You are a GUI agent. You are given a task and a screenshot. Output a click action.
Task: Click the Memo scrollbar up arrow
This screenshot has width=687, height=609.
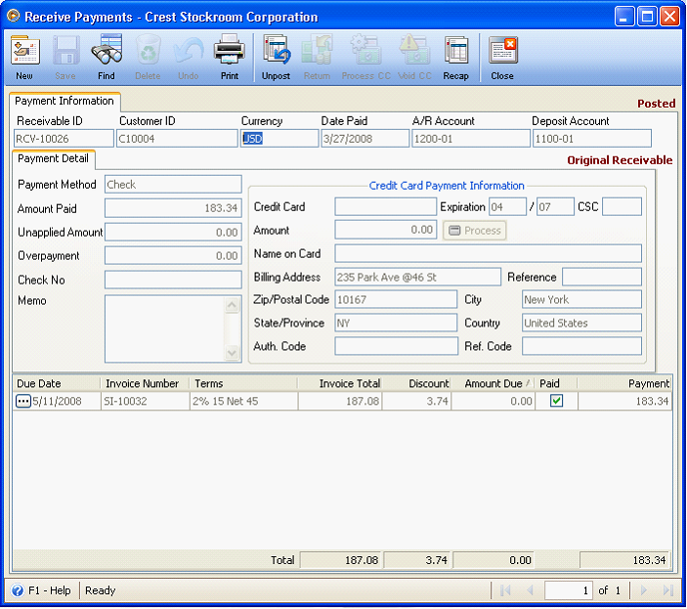[232, 305]
